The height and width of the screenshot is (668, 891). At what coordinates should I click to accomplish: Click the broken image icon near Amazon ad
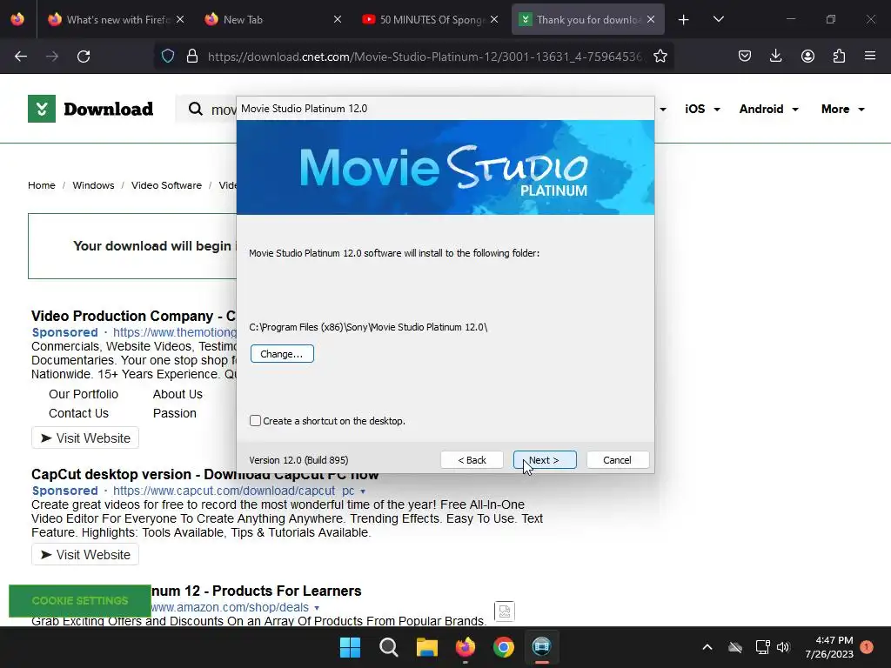[504, 611]
